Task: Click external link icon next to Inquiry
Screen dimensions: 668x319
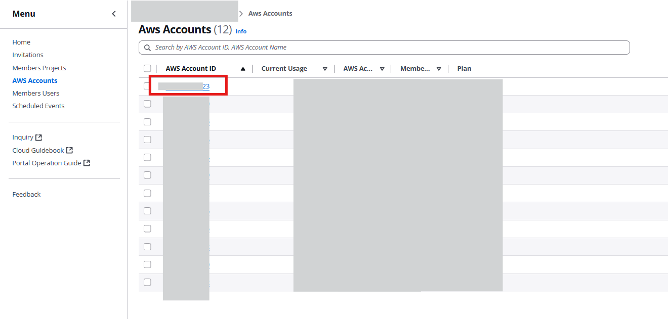Action: click(38, 137)
